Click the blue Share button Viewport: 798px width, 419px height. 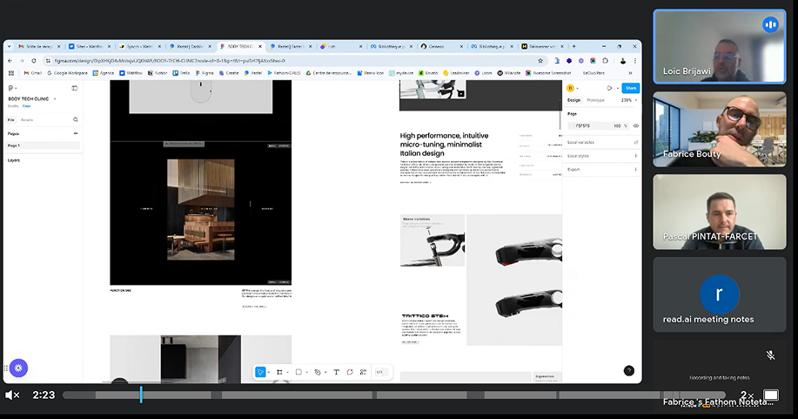(631, 88)
